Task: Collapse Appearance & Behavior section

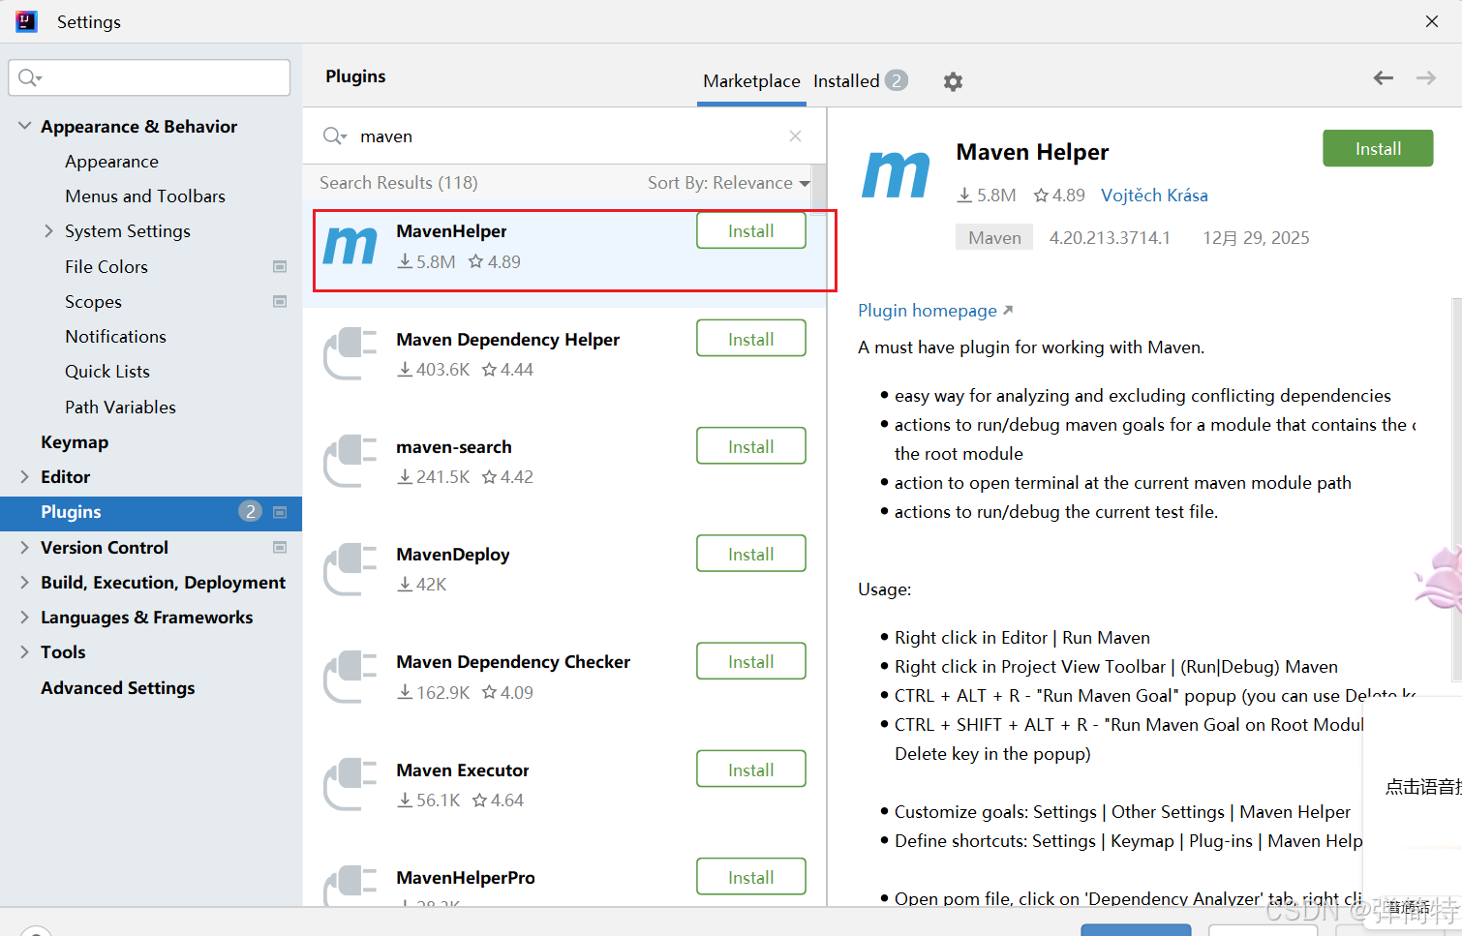Action: (x=24, y=126)
